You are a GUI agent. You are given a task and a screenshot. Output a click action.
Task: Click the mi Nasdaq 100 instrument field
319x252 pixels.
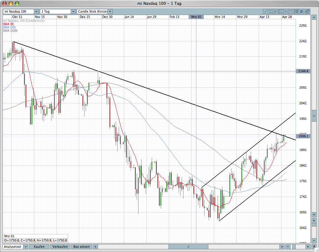[18, 12]
